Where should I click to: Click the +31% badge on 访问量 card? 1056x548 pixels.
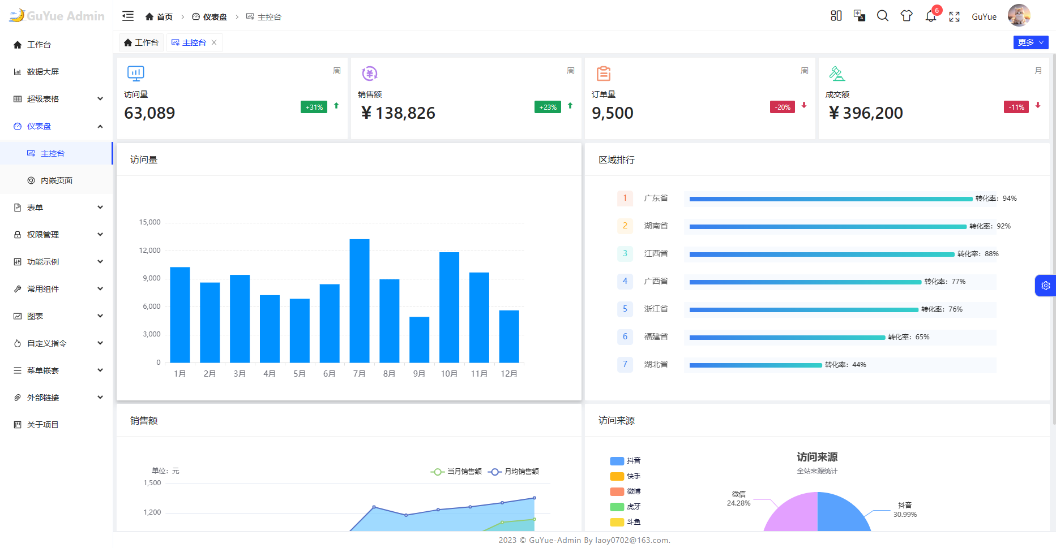point(314,107)
